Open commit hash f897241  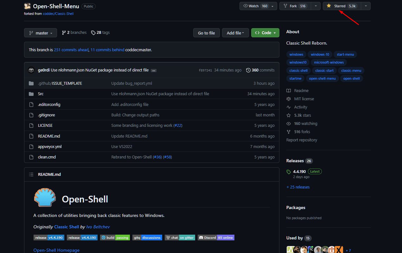pyautogui.click(x=205, y=70)
